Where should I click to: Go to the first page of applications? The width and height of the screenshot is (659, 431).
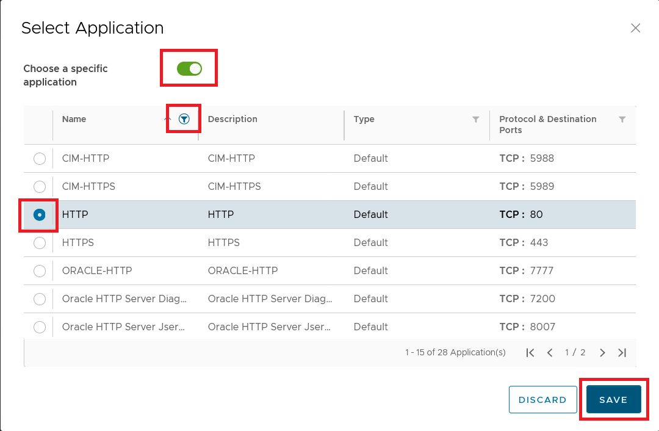coord(530,353)
